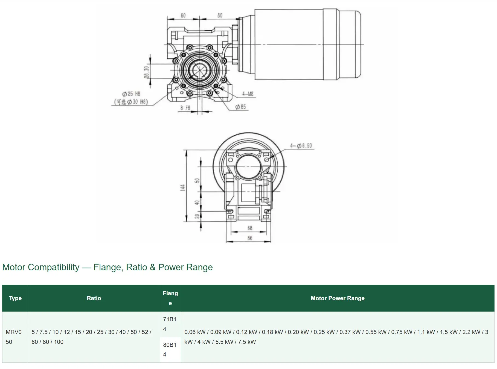The image size is (497, 369).
Task: Click the Ø25 H8 bore dimension label
Action: tap(131, 94)
